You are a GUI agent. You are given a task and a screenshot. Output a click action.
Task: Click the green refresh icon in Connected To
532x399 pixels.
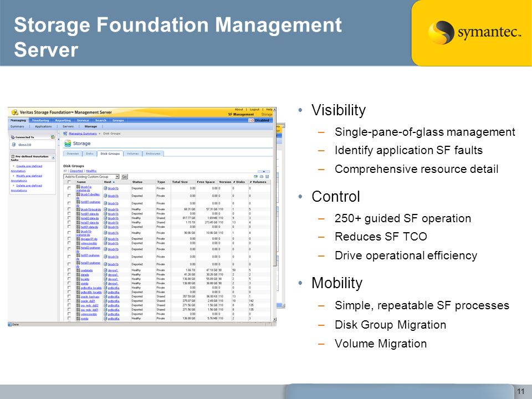(53, 137)
